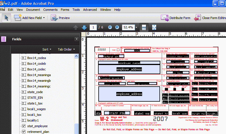Open the Help menu
Viewport: 226px width, 134px height.
click(117, 10)
